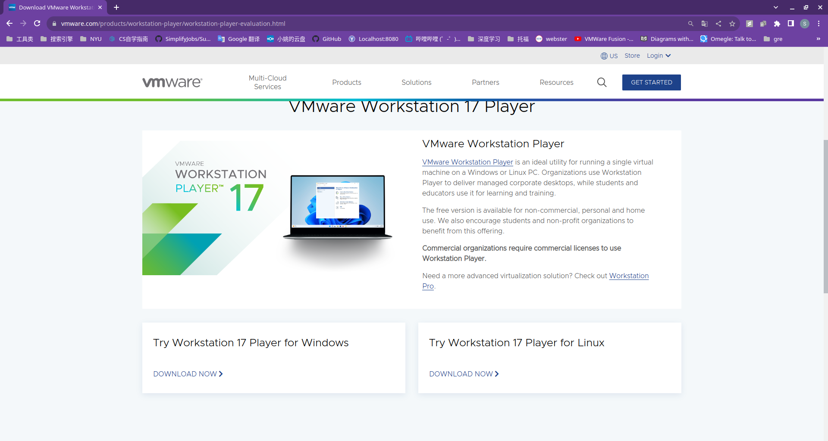The image size is (828, 441).
Task: Open the 哔哩哔哩 bookmark
Action: click(433, 39)
